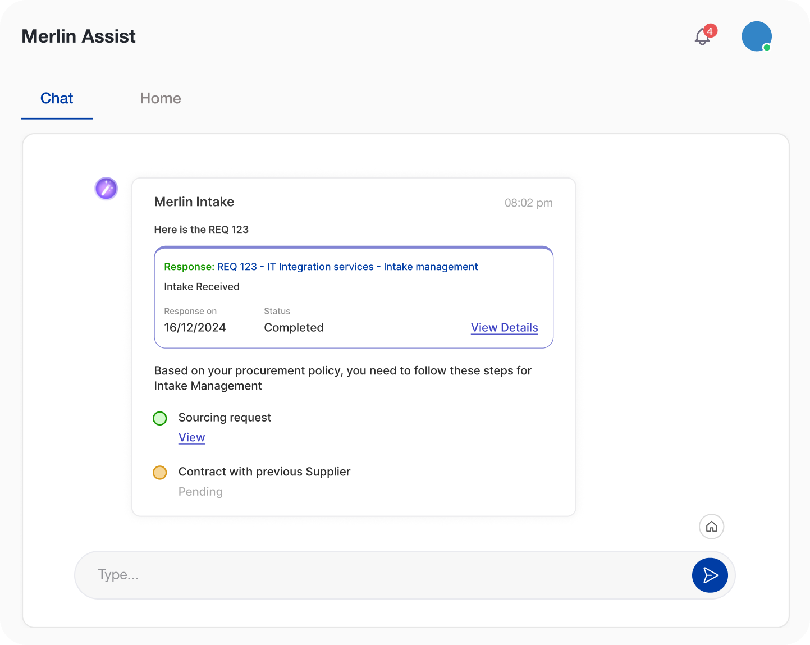This screenshot has height=645, width=810.
Task: Click the Completed status value
Action: click(294, 328)
